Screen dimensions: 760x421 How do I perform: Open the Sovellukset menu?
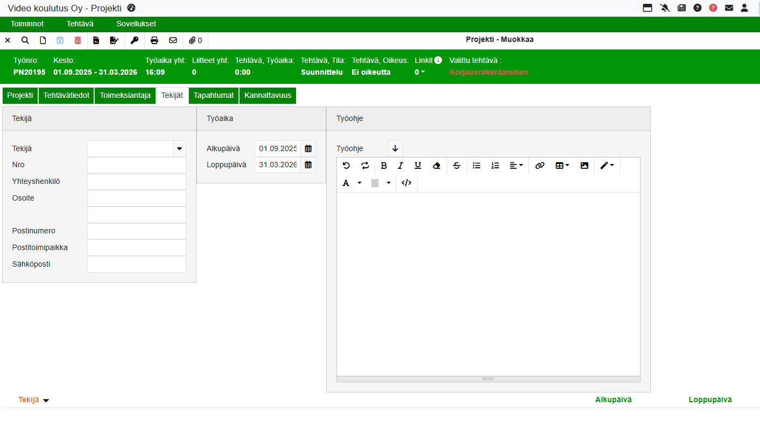pyautogui.click(x=136, y=24)
